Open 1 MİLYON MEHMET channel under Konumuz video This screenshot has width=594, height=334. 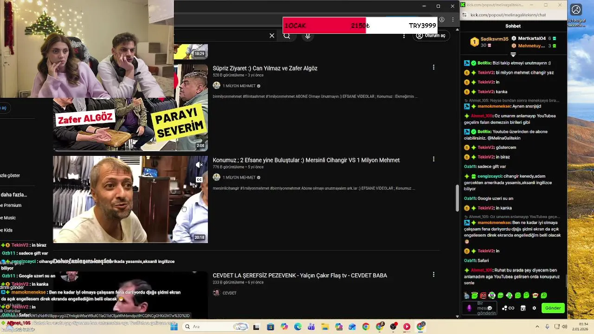pyautogui.click(x=239, y=178)
